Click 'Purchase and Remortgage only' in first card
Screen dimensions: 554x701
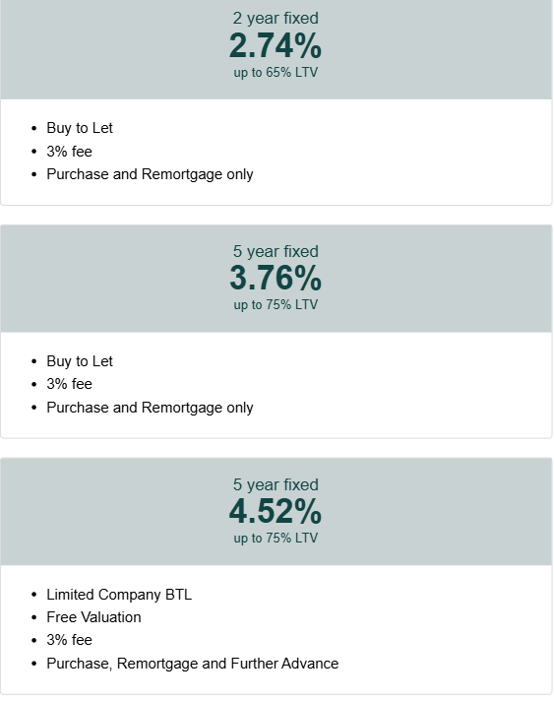click(150, 174)
